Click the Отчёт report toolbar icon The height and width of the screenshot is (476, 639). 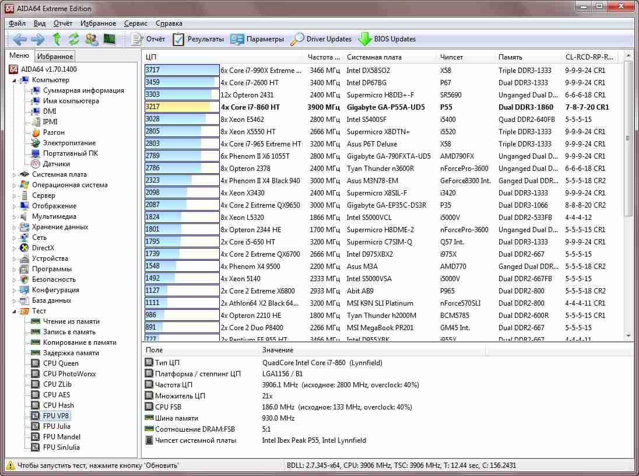click(148, 39)
